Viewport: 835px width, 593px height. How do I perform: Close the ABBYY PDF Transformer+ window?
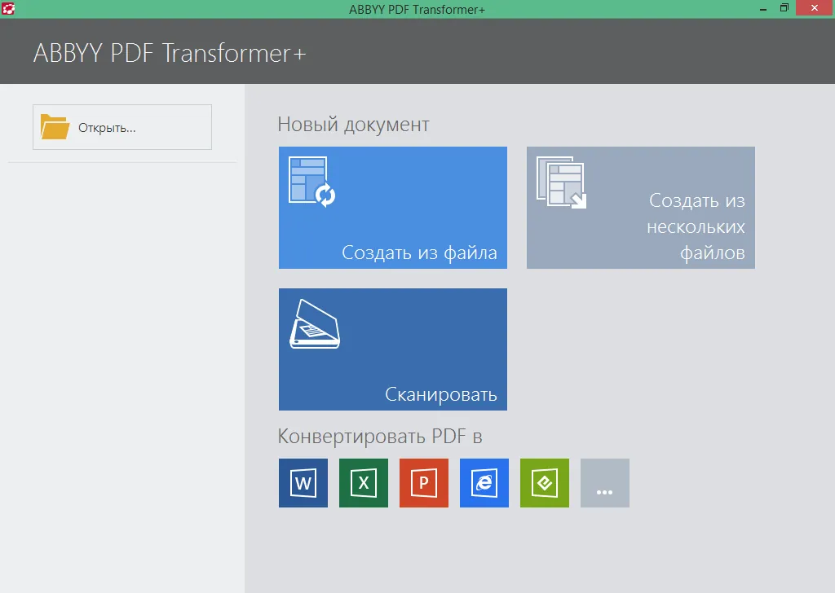click(815, 8)
